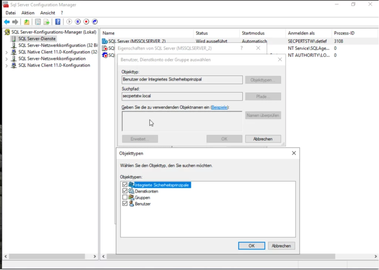Image resolution: width=379 pixels, height=270 pixels.
Task: Click the Objekttyp field showing Benutzer oder Integriertes Sicherheitsprinzipal
Action: coord(182,80)
